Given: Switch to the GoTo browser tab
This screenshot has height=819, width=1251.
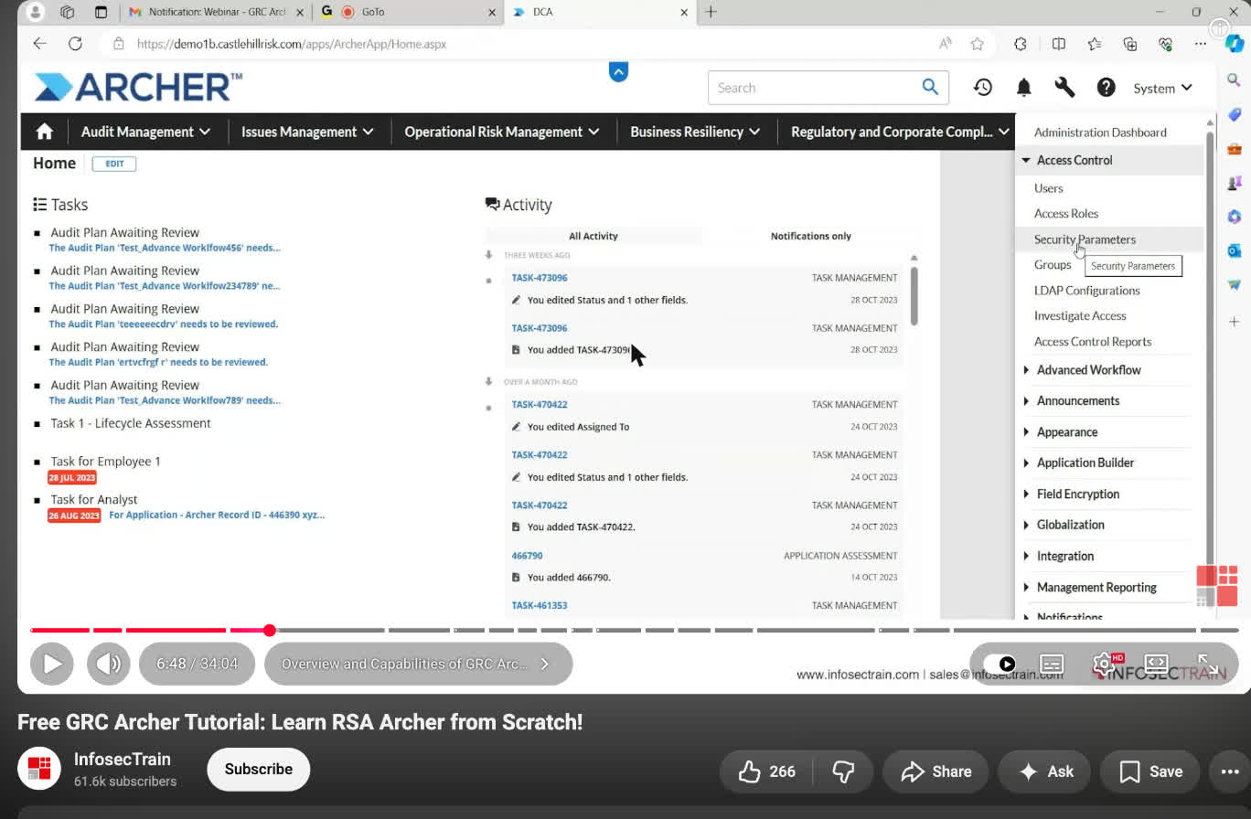Looking at the screenshot, I should tap(409, 12).
